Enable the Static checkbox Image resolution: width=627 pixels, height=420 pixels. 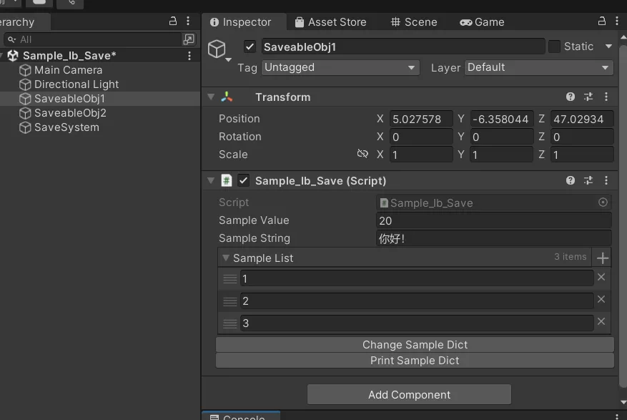pyautogui.click(x=554, y=47)
